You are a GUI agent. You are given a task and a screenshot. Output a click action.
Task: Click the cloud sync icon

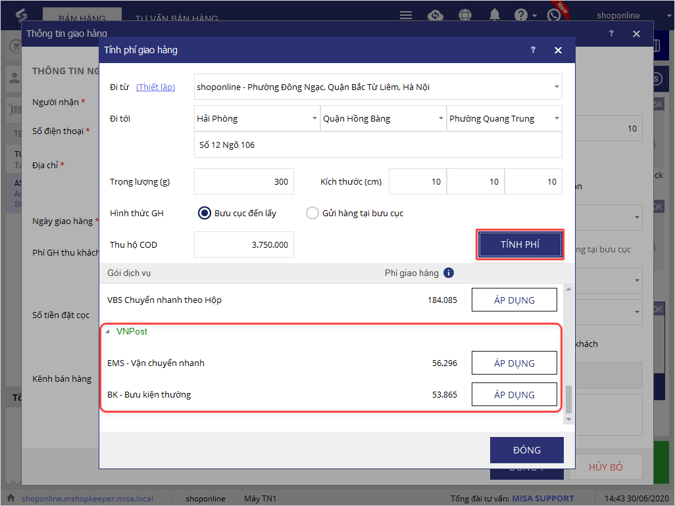[435, 15]
